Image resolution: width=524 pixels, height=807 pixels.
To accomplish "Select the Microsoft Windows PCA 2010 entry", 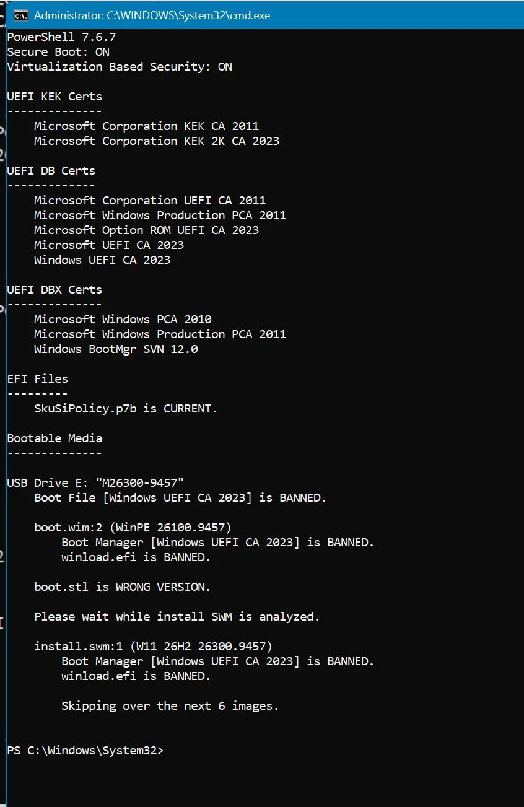I will pyautogui.click(x=123, y=319).
